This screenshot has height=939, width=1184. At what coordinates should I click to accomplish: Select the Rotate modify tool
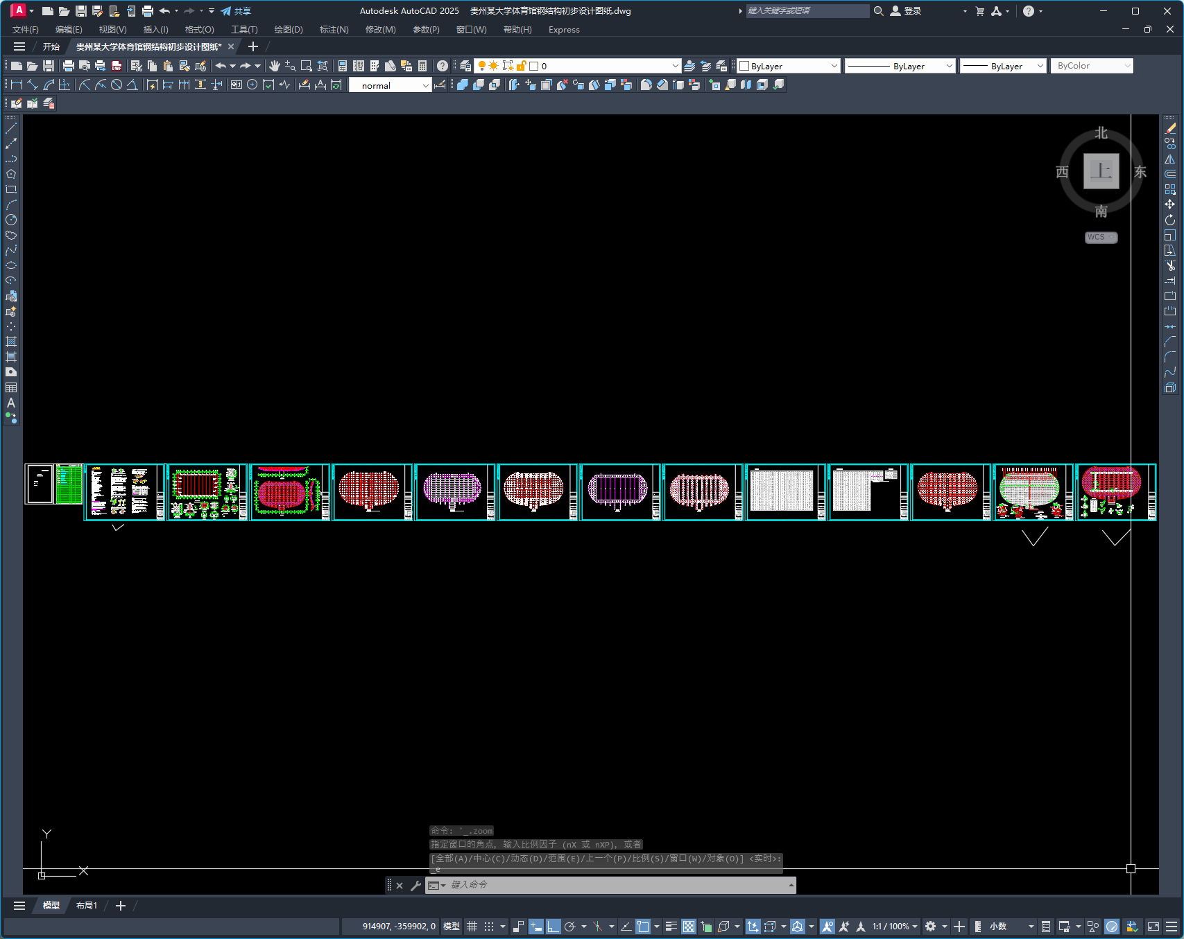point(1170,220)
